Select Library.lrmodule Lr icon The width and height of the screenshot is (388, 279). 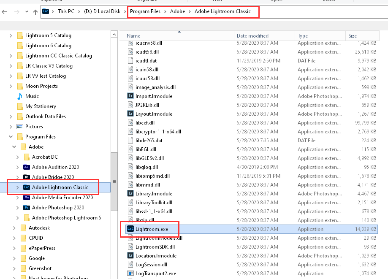click(130, 193)
